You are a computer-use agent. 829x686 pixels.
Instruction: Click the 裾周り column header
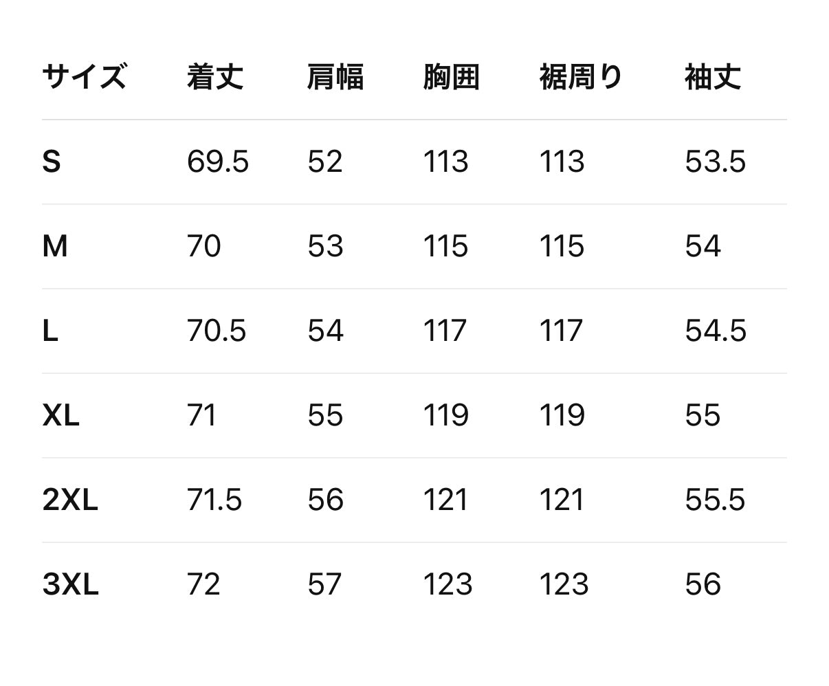coord(581,76)
